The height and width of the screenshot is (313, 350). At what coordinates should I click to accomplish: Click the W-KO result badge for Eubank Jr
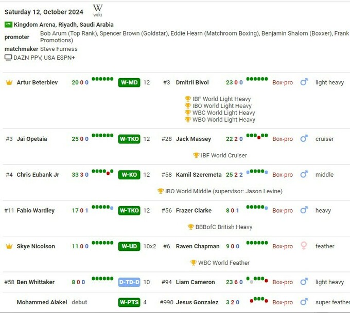(x=129, y=175)
